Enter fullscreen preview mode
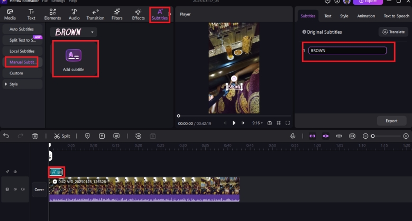412x221 pixels. coord(288,123)
